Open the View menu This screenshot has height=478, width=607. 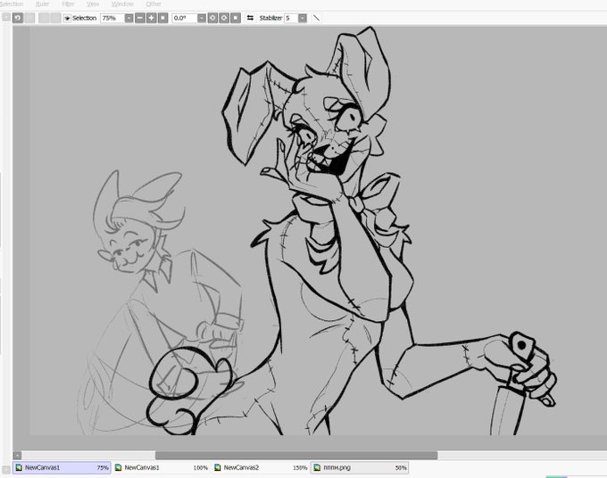tap(93, 4)
